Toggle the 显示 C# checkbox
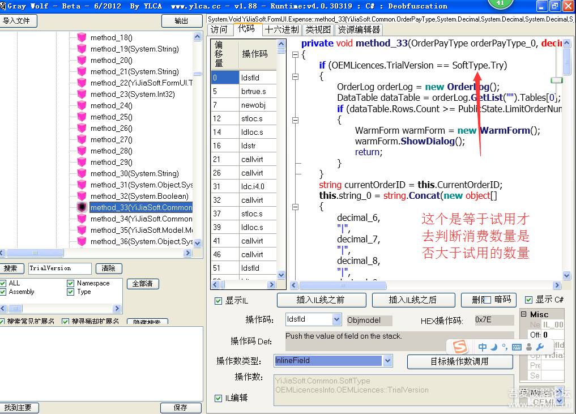 tap(528, 300)
